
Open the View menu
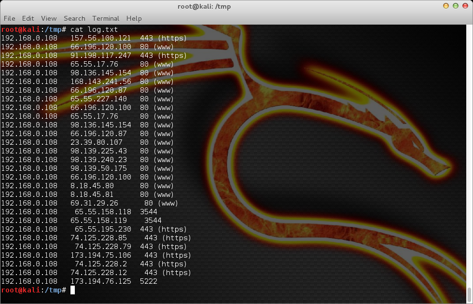[49, 18]
